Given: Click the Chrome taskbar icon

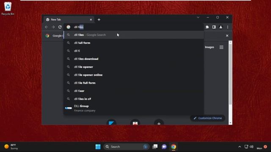Looking at the screenshot, I should tap(174, 147).
